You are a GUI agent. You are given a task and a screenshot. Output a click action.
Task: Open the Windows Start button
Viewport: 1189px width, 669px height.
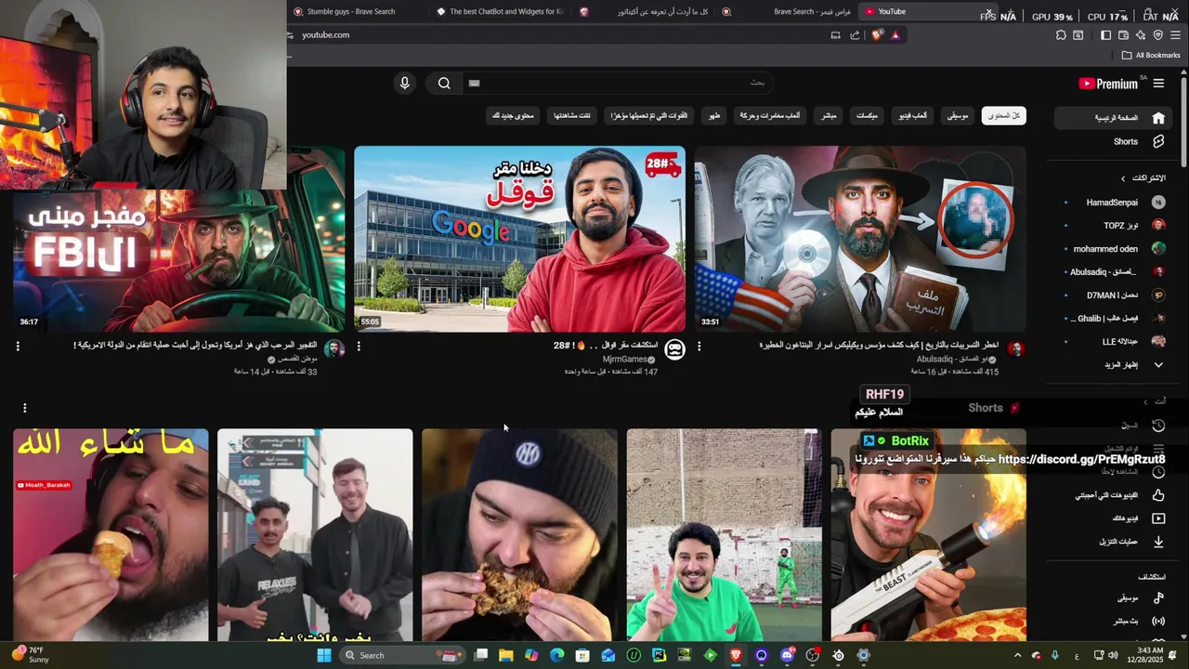(x=324, y=655)
